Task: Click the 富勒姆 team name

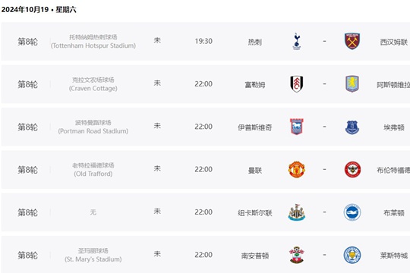Action: pyautogui.click(x=254, y=85)
